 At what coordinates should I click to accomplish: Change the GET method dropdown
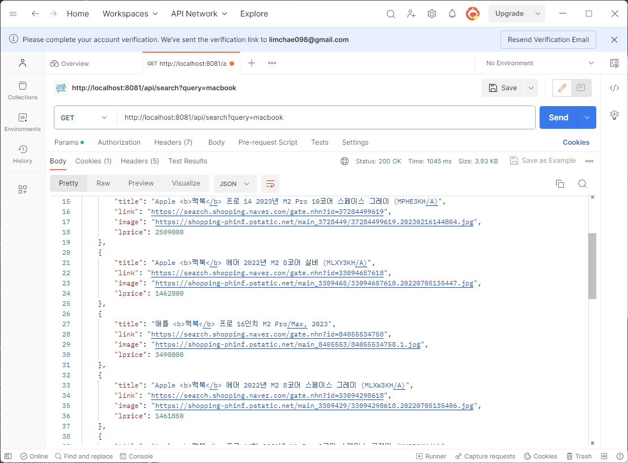[x=84, y=118]
